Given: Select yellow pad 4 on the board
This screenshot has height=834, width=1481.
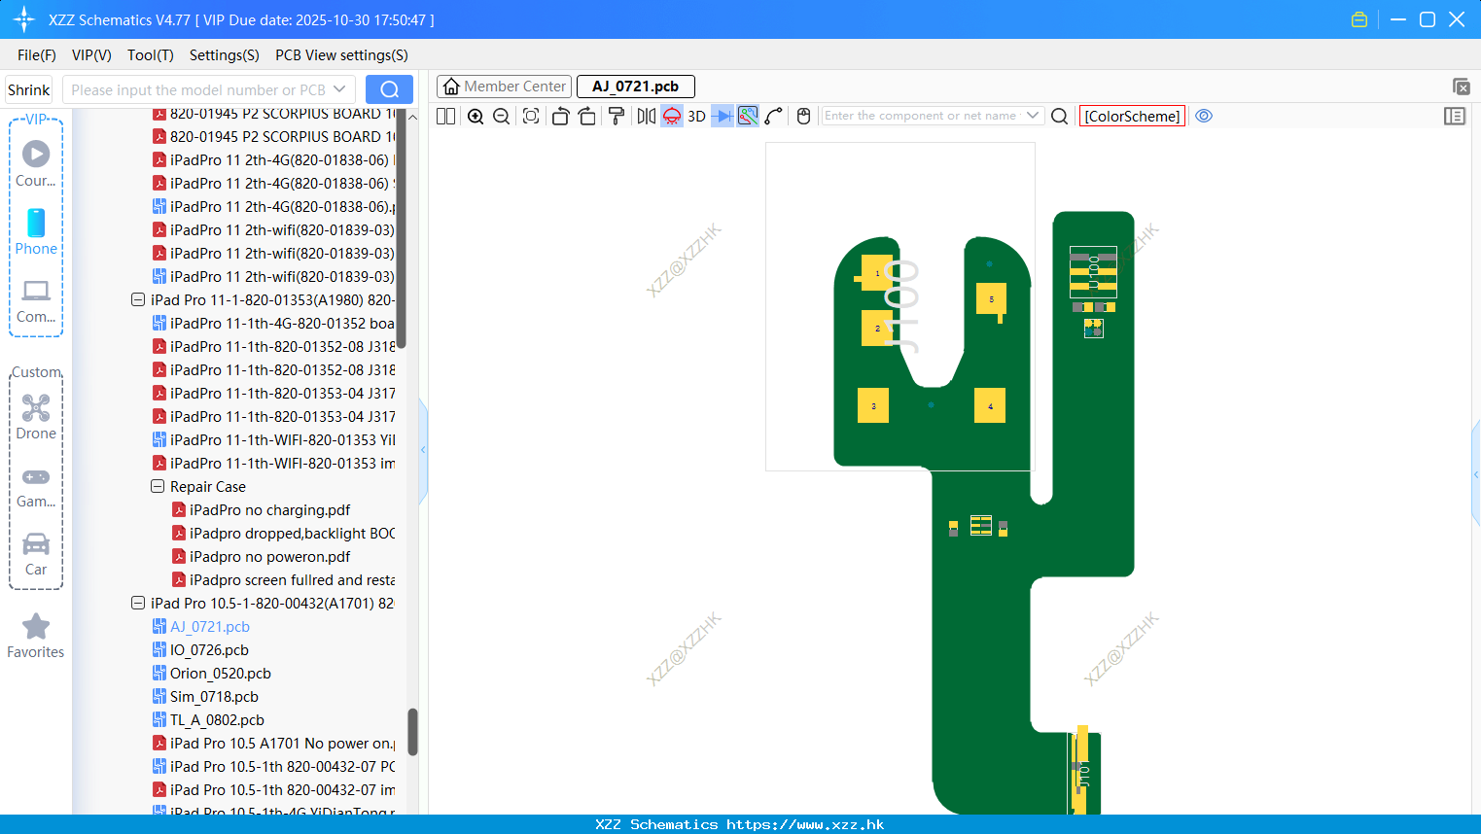Looking at the screenshot, I should pyautogui.click(x=990, y=405).
